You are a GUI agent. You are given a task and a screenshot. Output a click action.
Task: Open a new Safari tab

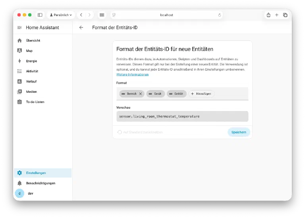pos(276,15)
